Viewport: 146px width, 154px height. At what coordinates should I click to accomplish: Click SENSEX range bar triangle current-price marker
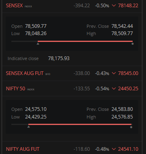tap(38, 44)
